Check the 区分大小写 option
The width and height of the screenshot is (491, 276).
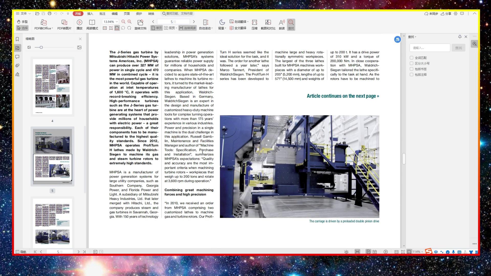[x=411, y=63]
